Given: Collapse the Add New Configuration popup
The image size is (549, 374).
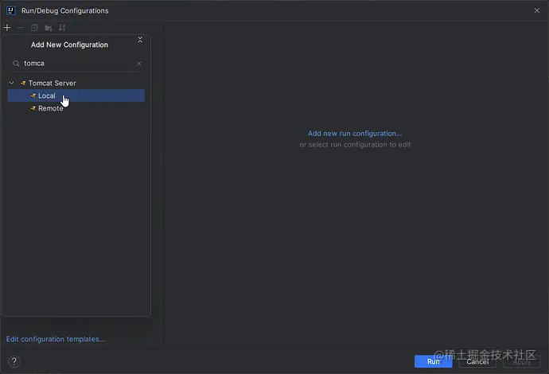Looking at the screenshot, I should pos(140,40).
